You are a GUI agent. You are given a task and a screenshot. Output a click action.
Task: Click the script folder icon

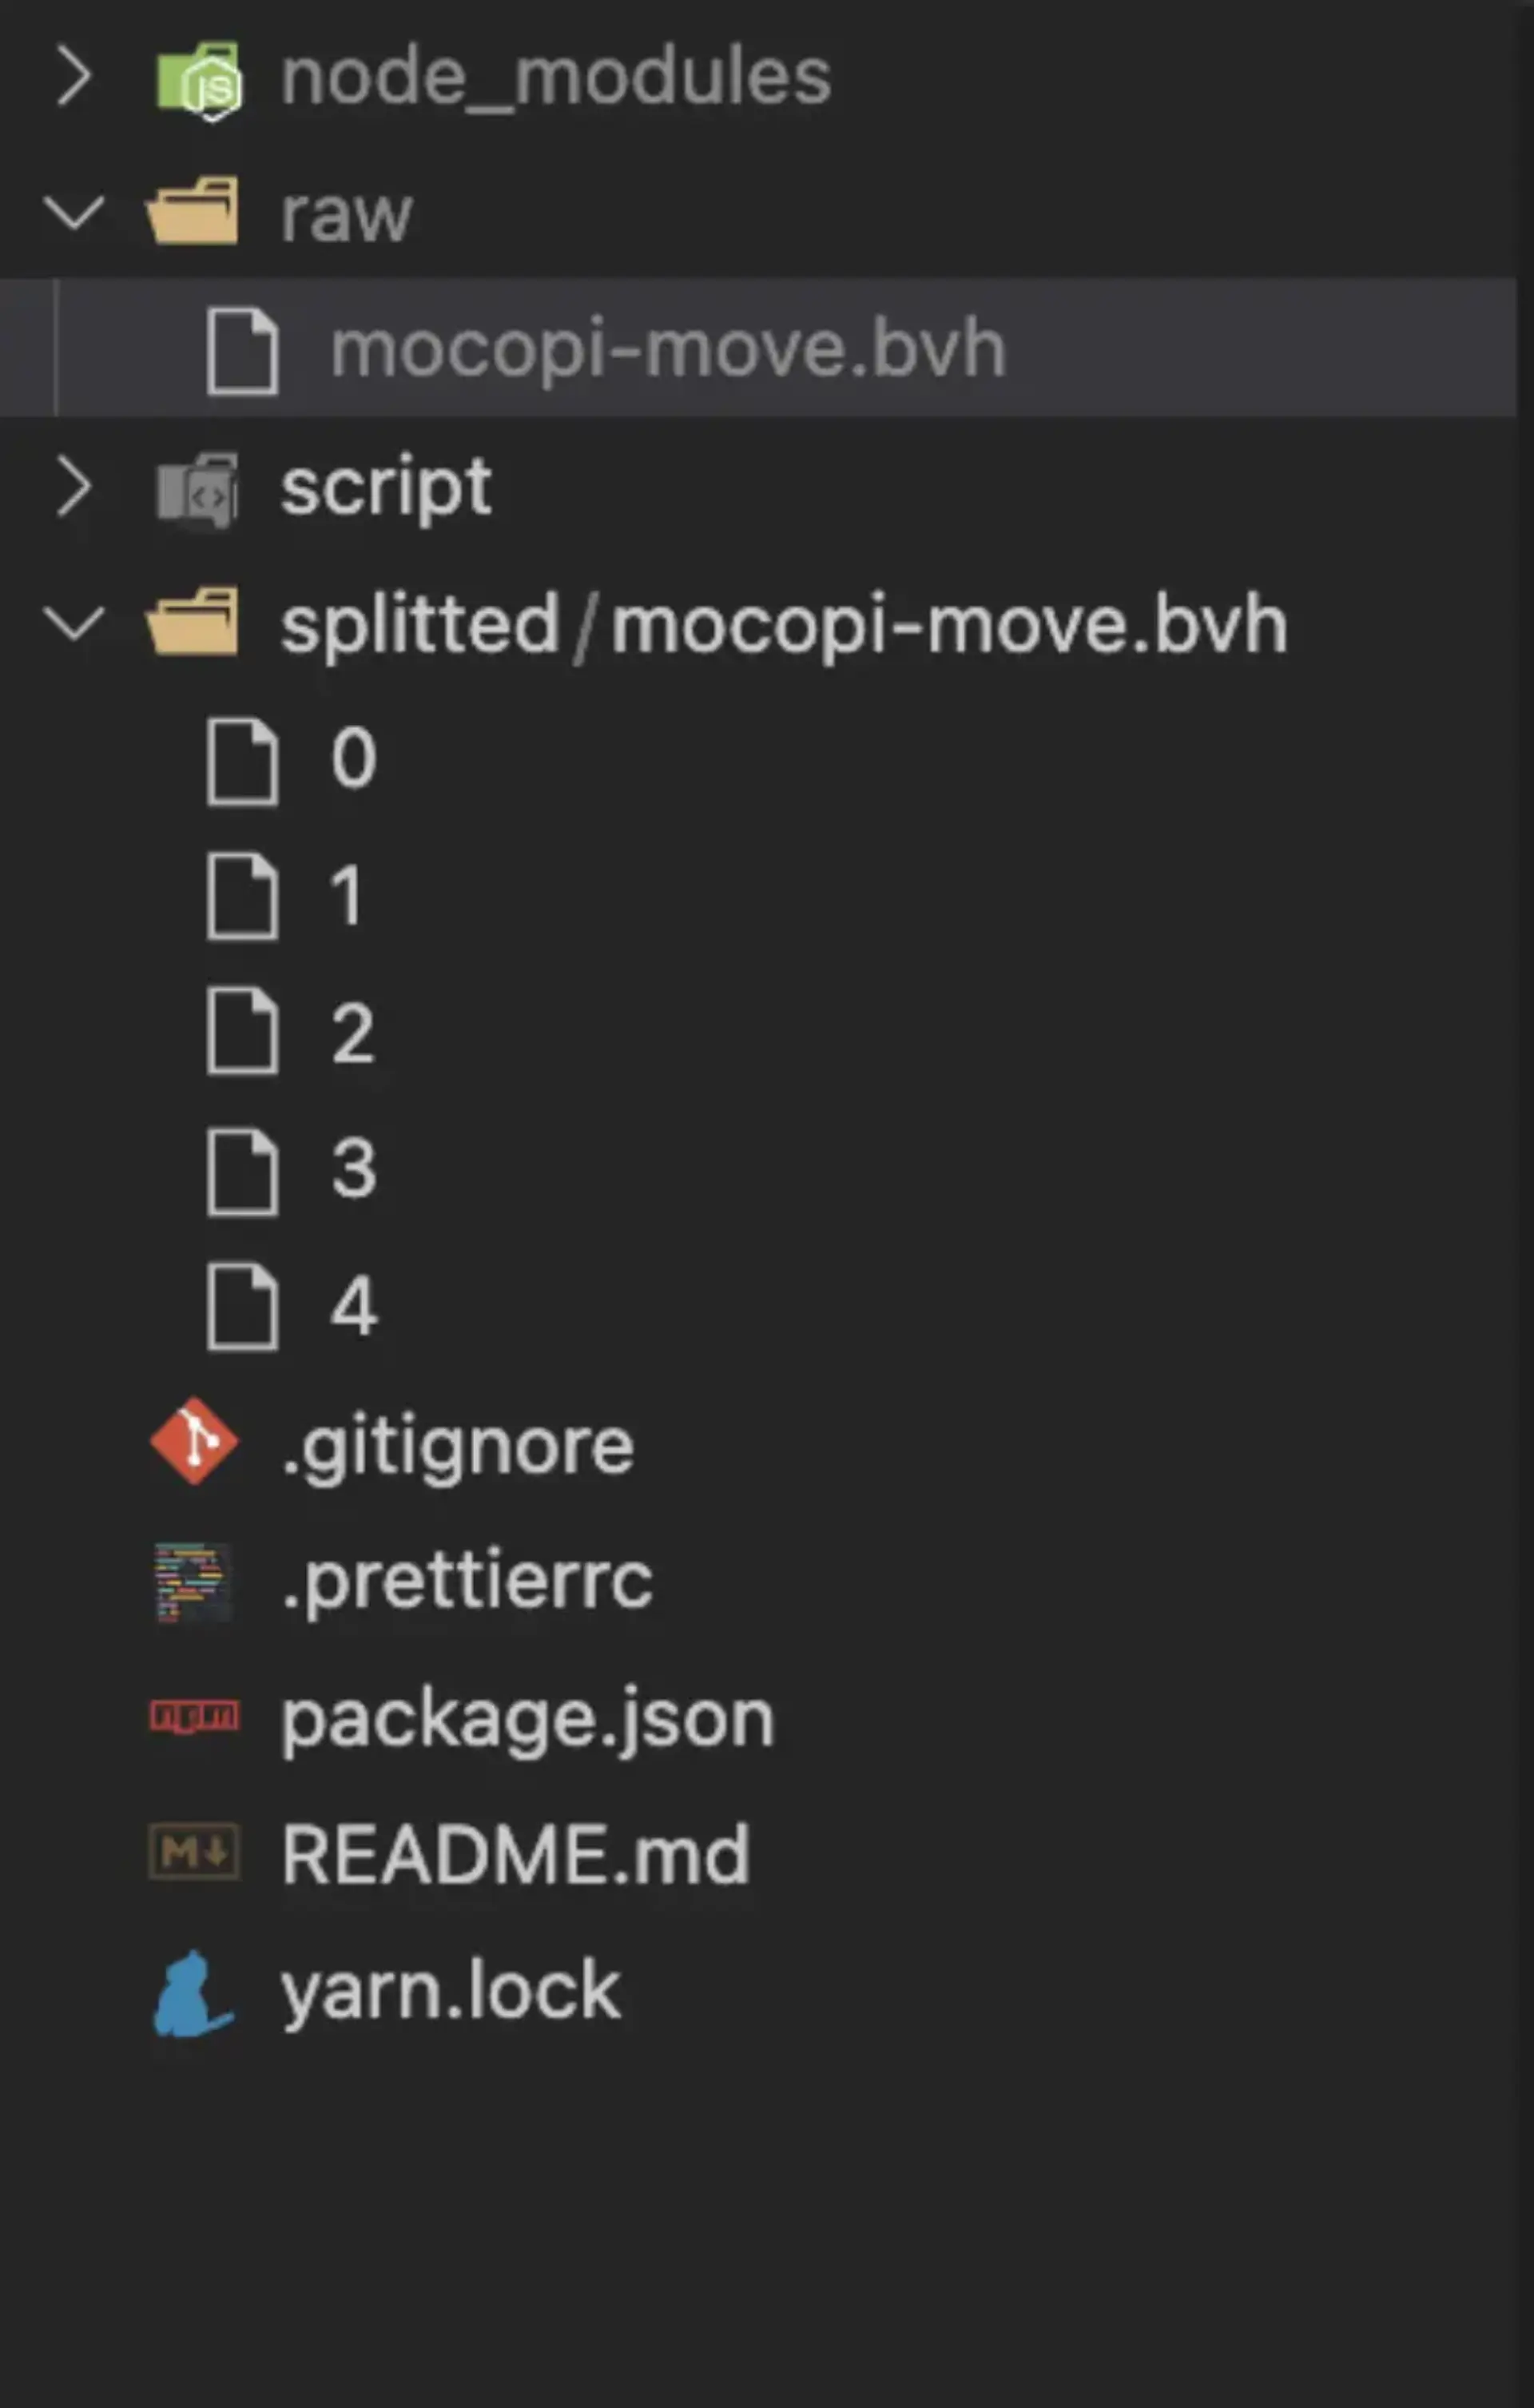point(197,489)
